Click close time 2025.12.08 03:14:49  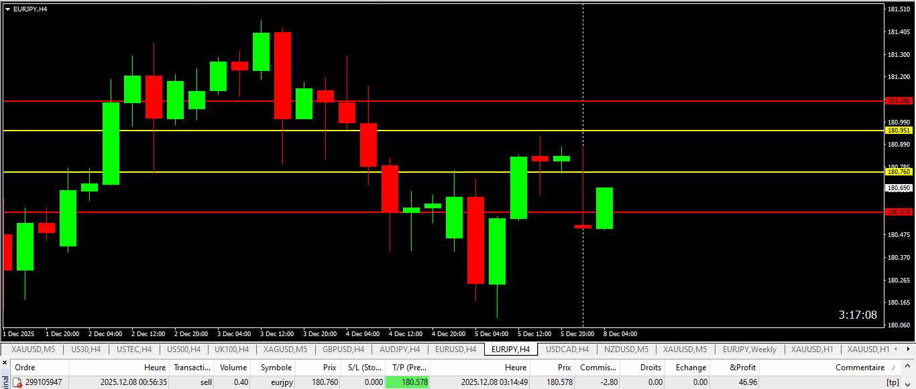(494, 382)
